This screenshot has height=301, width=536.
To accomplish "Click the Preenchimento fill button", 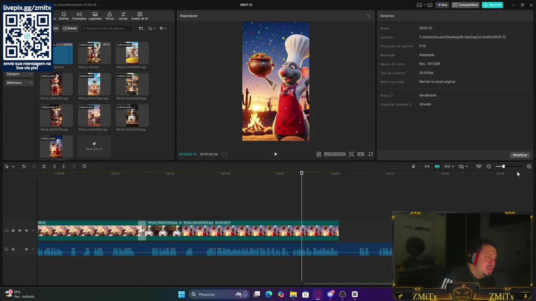I will pos(335,154).
